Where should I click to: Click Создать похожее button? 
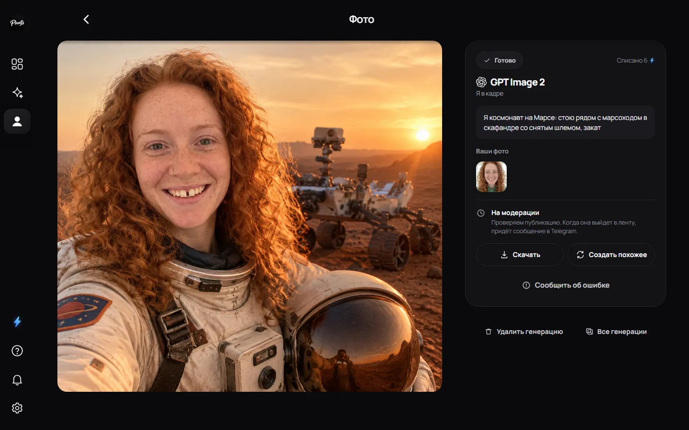click(611, 255)
